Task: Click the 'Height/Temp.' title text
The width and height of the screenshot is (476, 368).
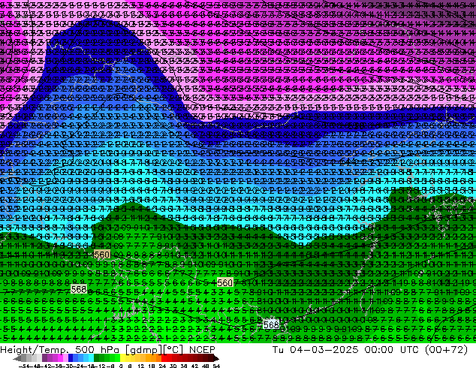Action: pos(35,350)
